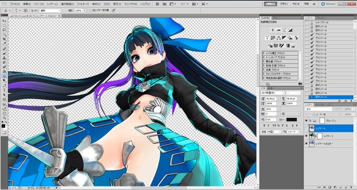The image size is (357, 190).
Task: Open the フィルター menu
Action: [83, 4]
